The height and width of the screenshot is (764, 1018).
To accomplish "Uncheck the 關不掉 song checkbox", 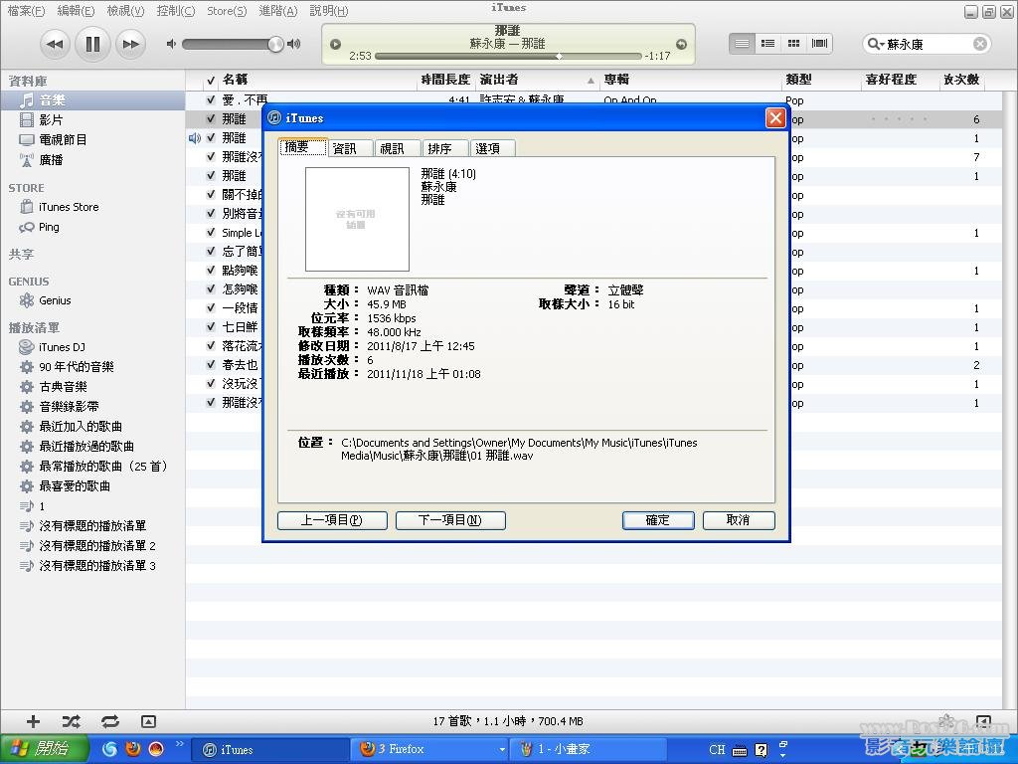I will (211, 194).
